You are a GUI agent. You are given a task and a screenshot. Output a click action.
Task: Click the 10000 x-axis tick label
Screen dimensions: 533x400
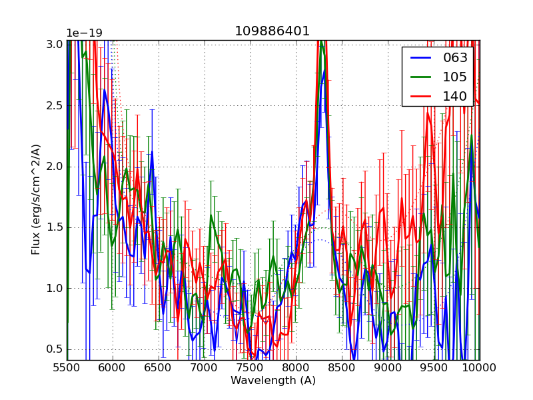point(479,367)
